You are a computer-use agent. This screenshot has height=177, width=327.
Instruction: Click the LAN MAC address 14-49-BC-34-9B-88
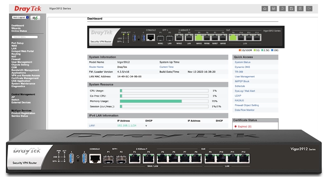click(129, 77)
